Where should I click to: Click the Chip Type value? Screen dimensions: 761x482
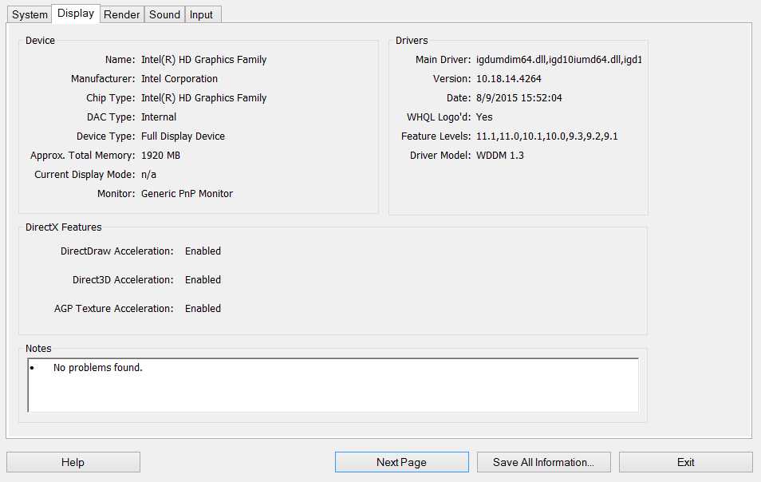click(x=204, y=98)
